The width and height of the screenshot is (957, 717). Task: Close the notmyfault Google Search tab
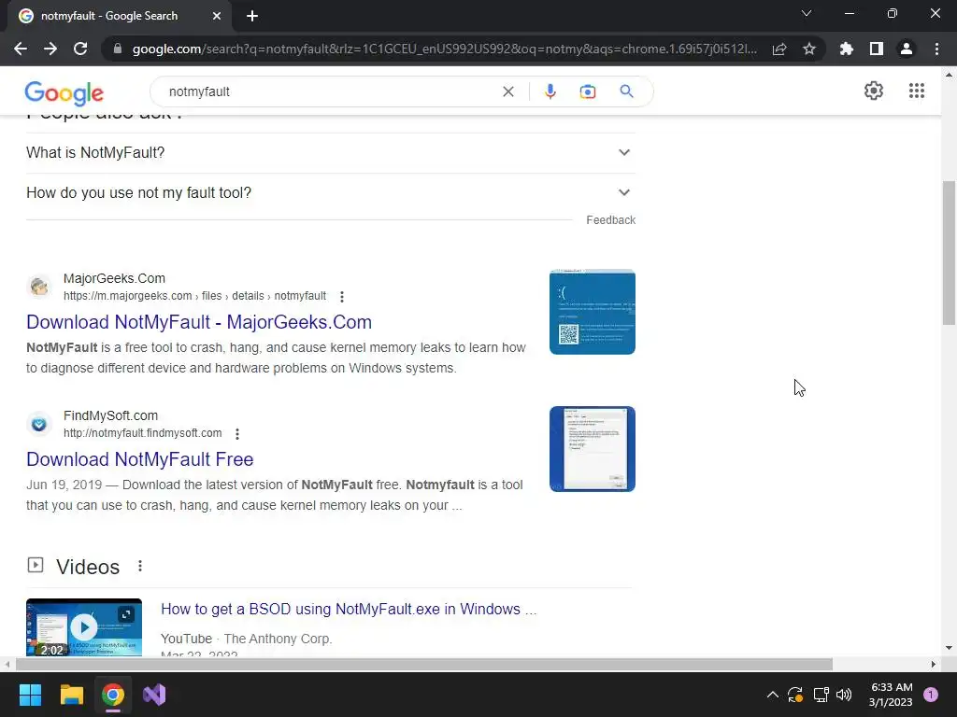217,16
